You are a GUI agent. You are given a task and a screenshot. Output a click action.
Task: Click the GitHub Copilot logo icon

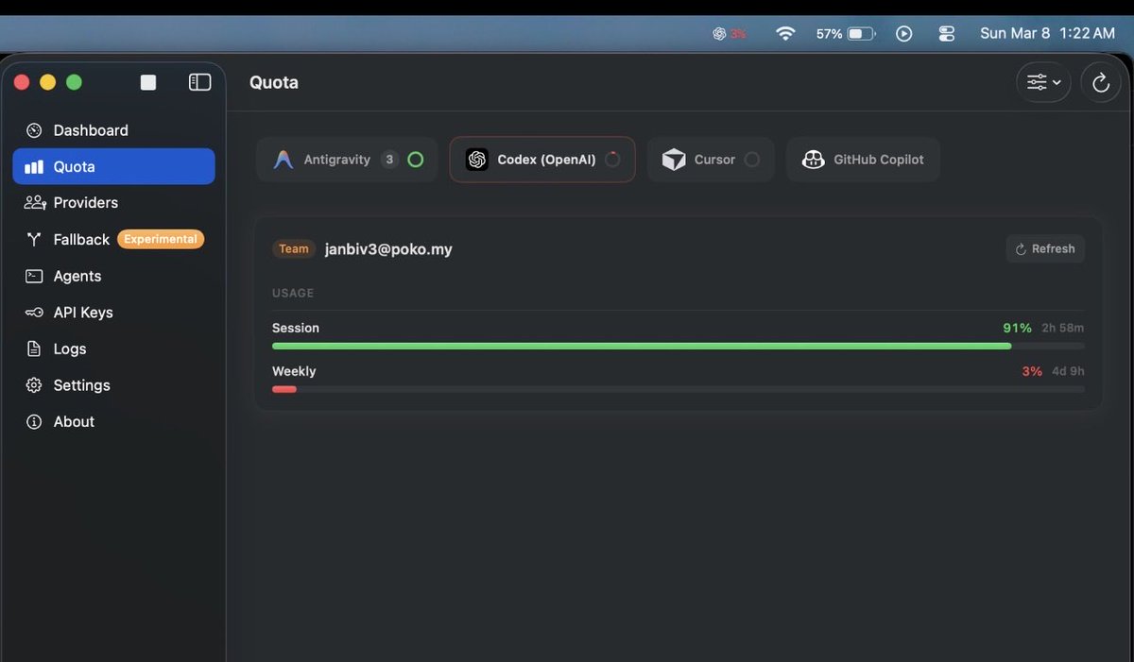[x=813, y=160]
